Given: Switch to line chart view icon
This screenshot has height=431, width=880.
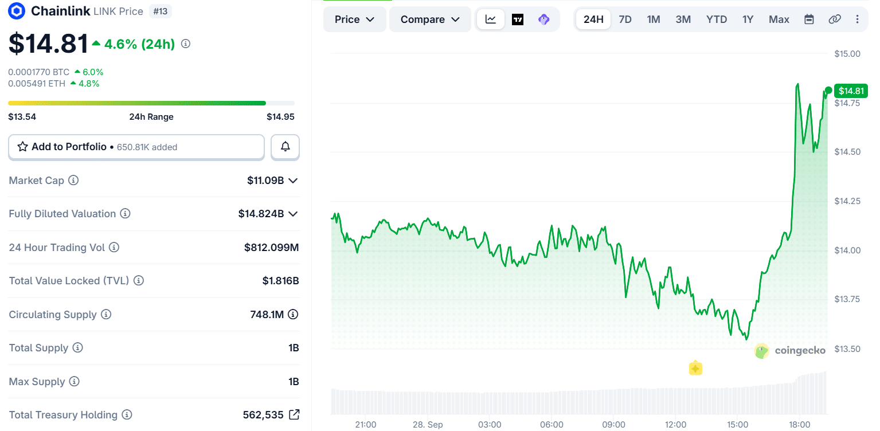Looking at the screenshot, I should click(x=491, y=19).
